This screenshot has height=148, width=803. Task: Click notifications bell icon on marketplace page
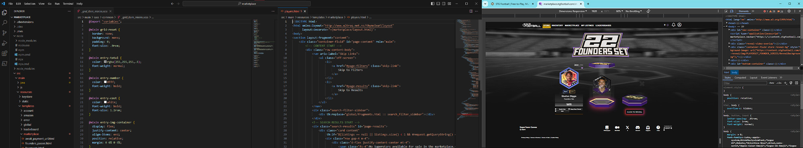[674, 25]
